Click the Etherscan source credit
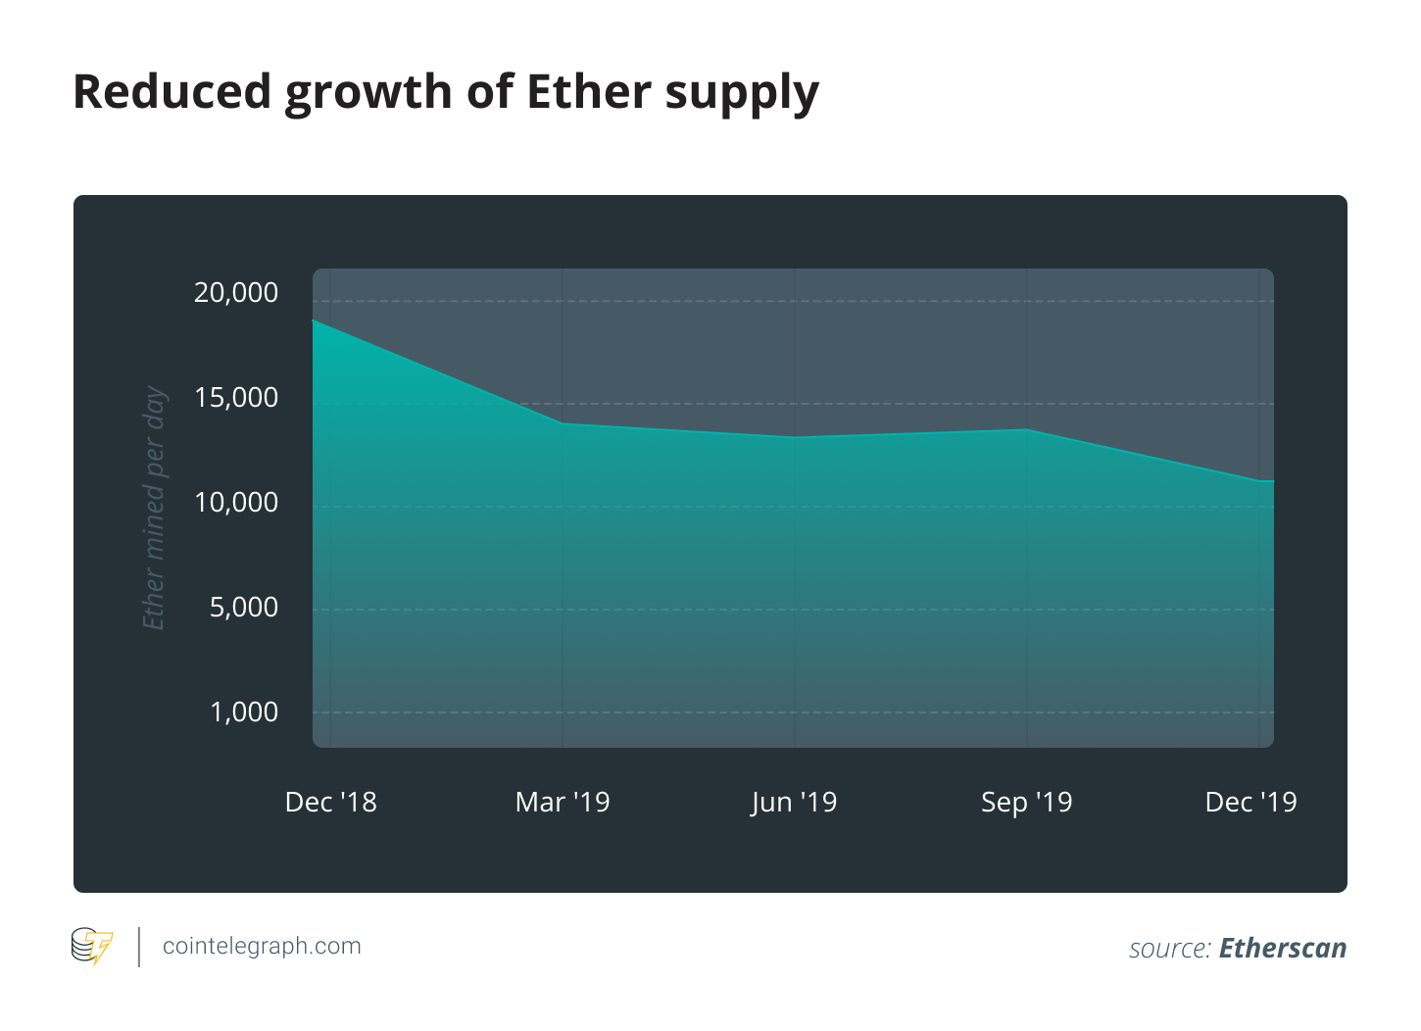 1283,948
